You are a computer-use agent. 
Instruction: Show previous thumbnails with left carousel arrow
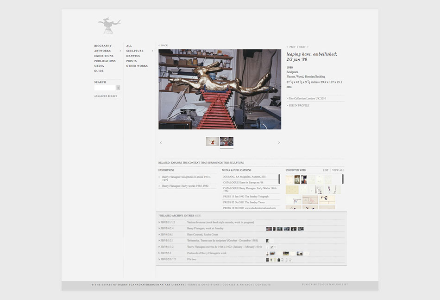click(161, 143)
